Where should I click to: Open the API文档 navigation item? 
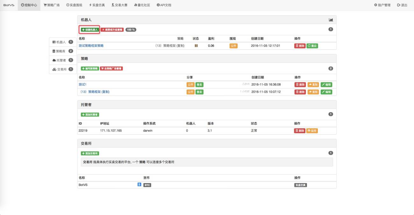tap(164, 5)
